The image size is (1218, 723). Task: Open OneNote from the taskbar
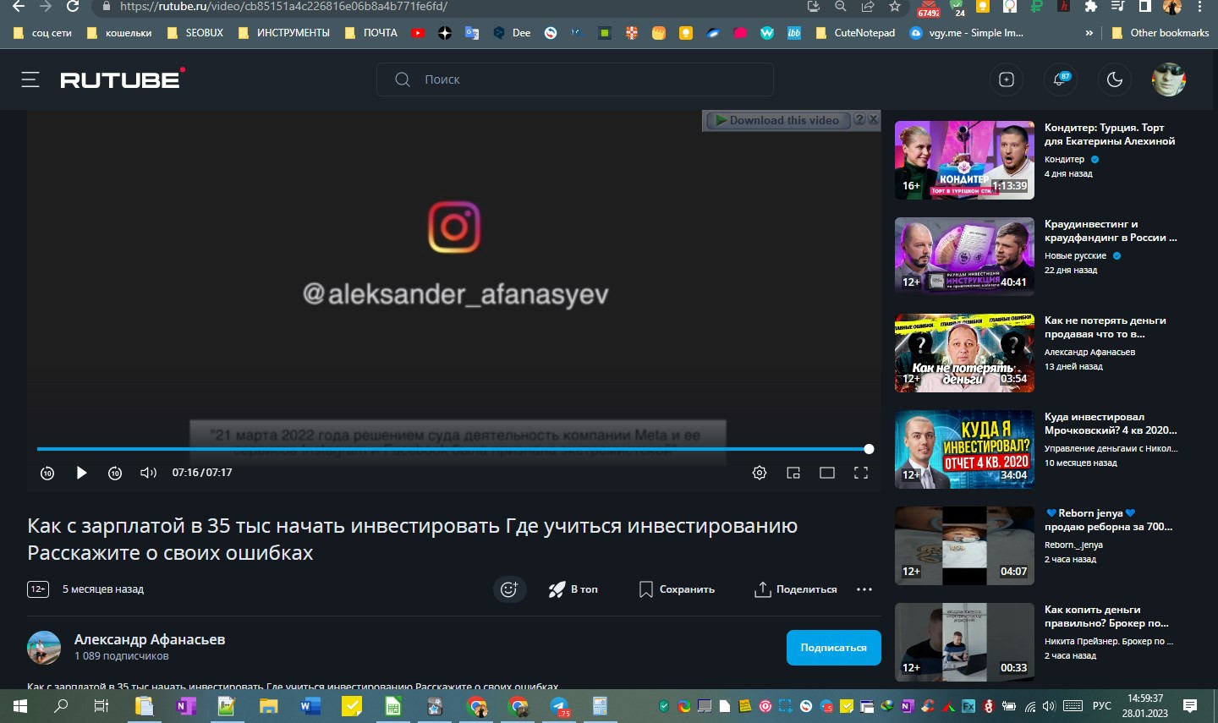185,706
